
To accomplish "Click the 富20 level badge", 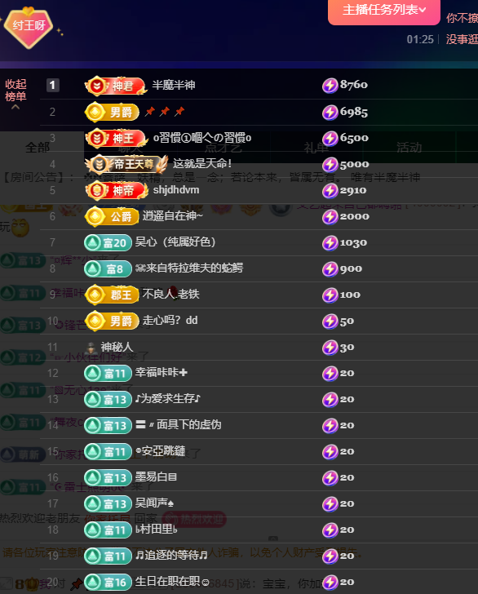I will point(108,243).
